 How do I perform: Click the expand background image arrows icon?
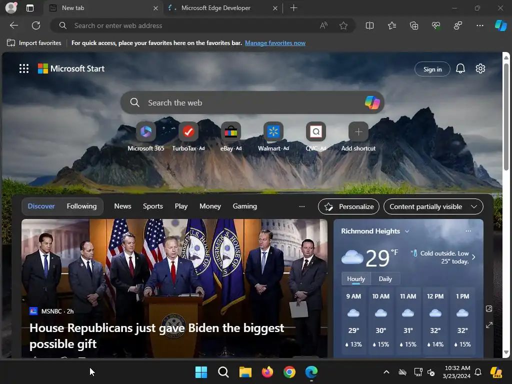coord(489,325)
